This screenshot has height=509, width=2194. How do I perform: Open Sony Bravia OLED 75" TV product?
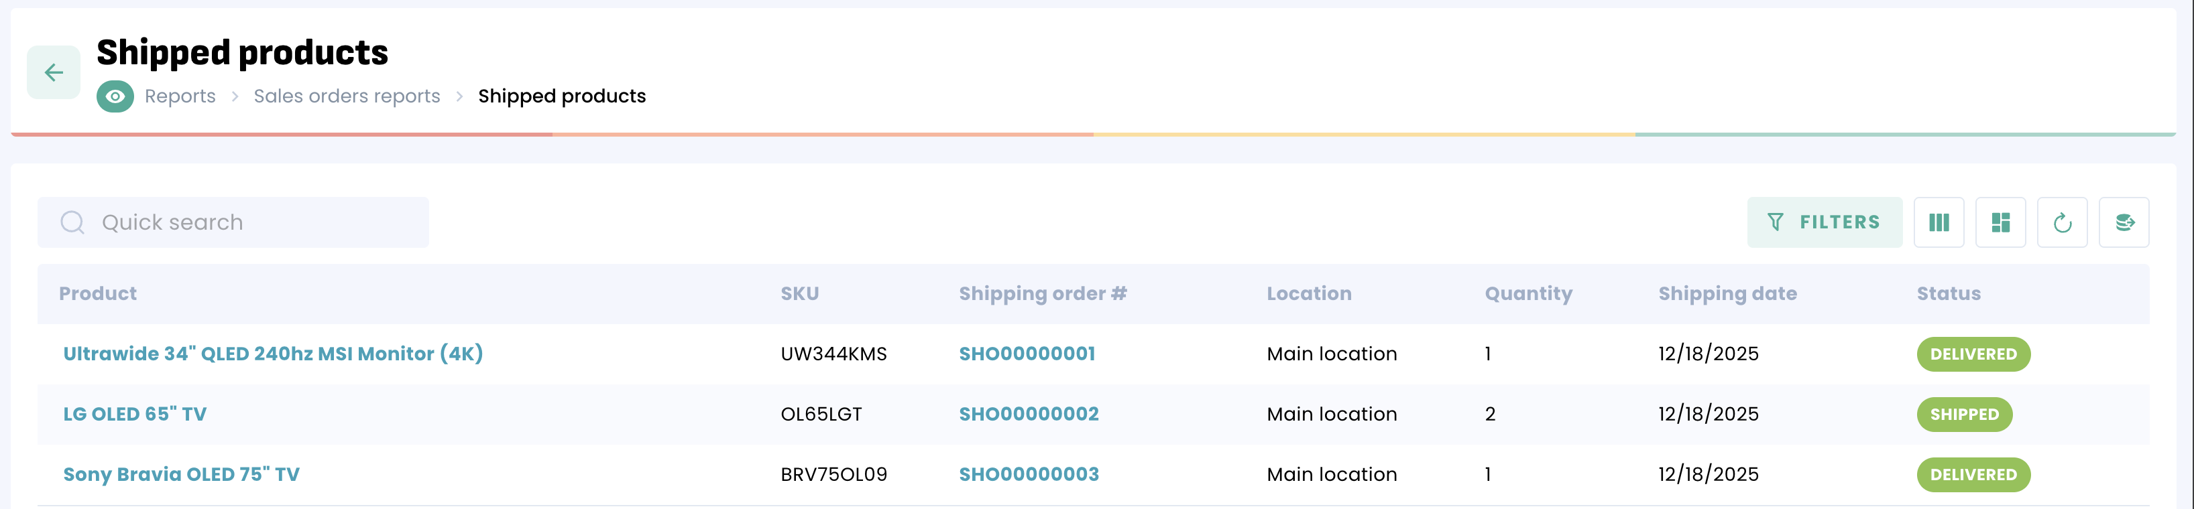click(182, 475)
